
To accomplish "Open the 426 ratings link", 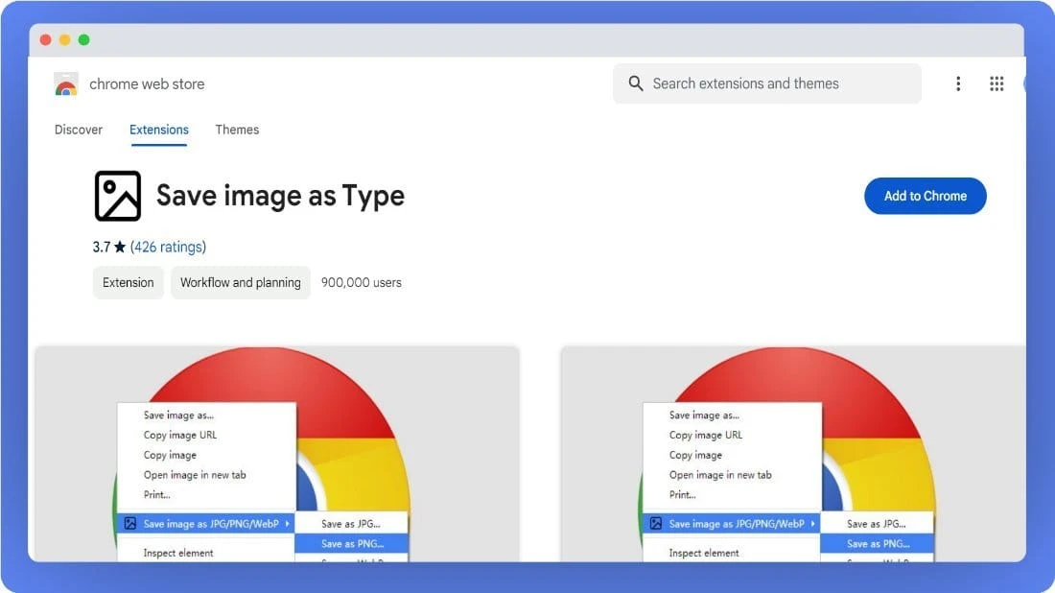I will pos(168,247).
